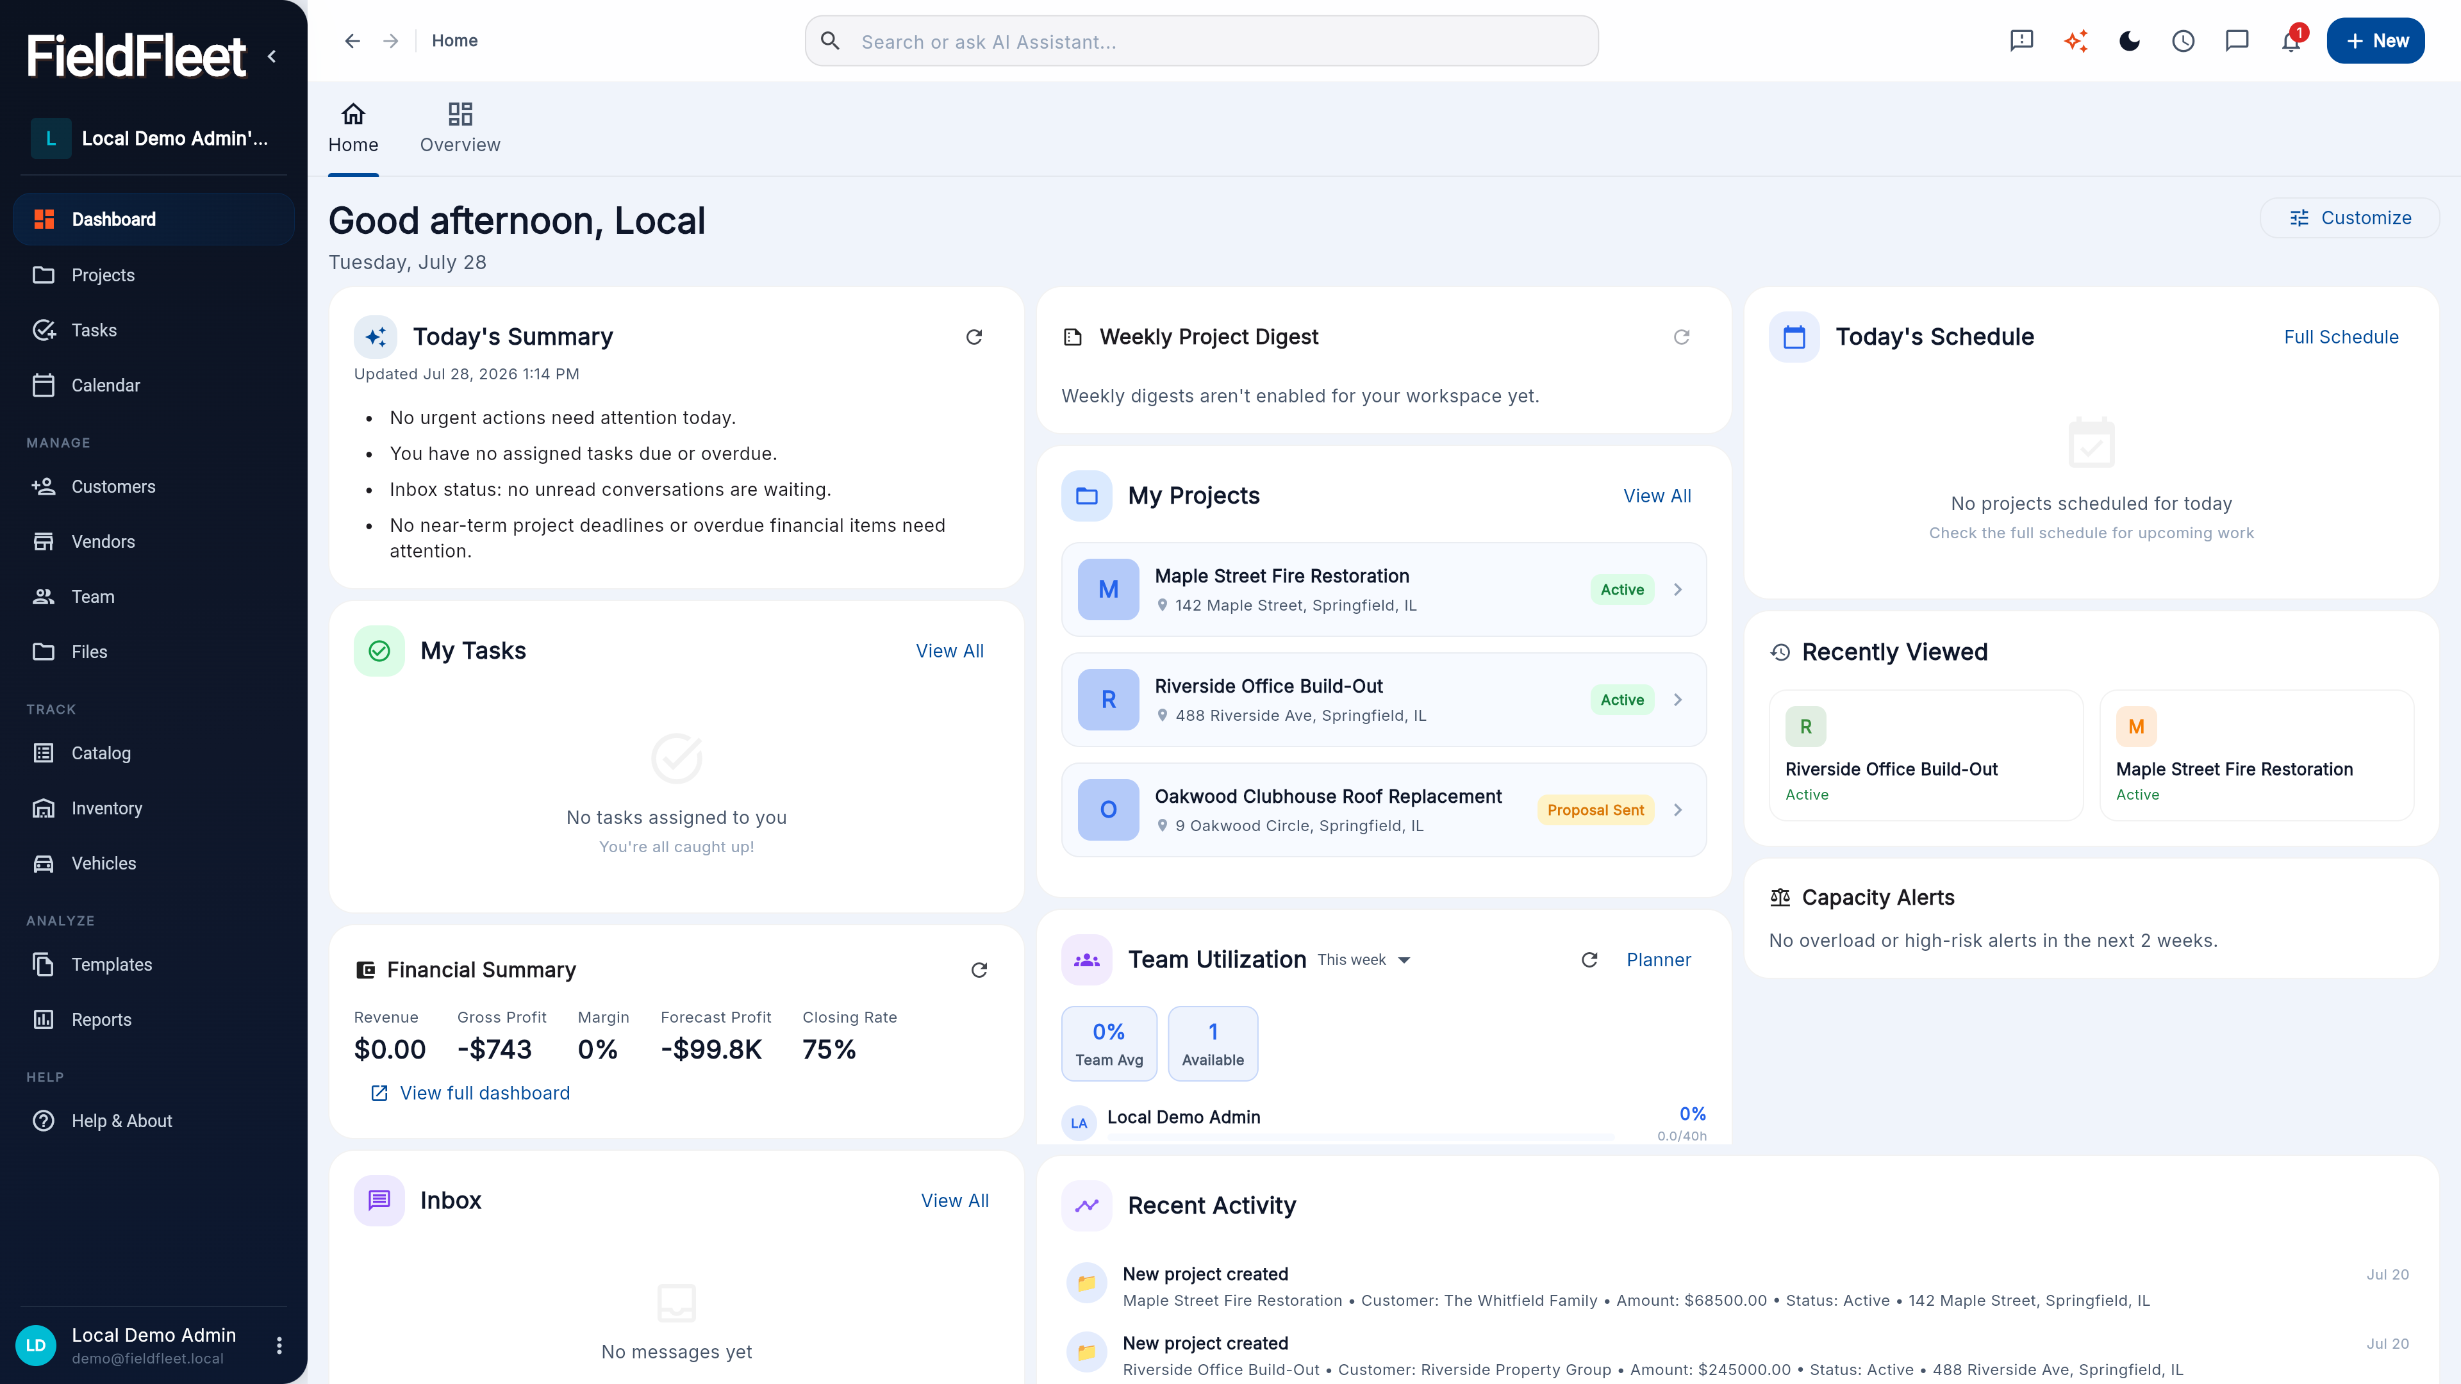Screen dimensions: 2461x1384
Task: Click the -$99.8K Forecast Profit value
Action: [711, 1050]
